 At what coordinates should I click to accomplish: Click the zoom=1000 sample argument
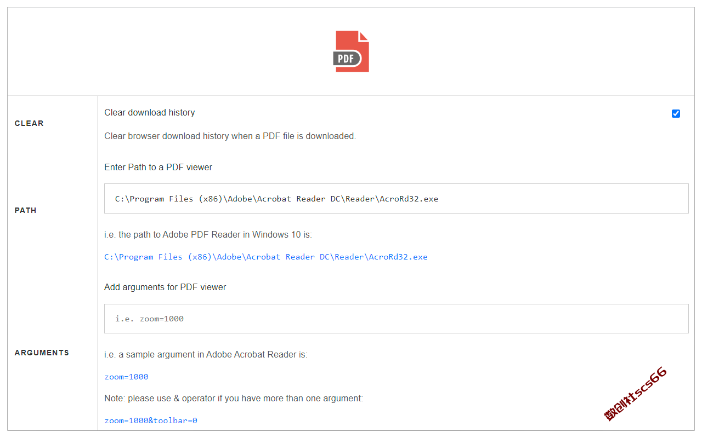[x=126, y=377]
